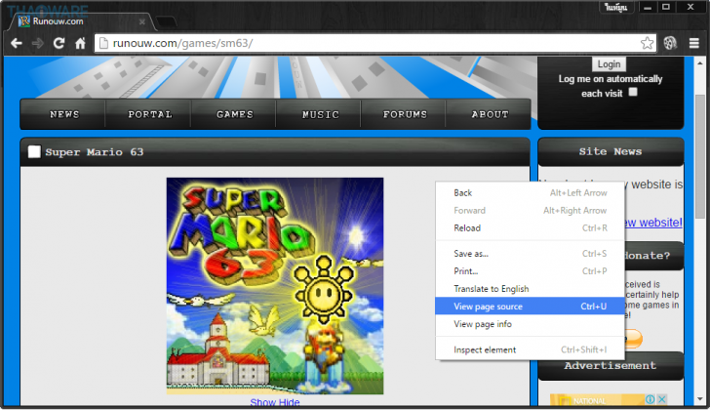Toggle the log me on automatically checkbox
Screen dimensions: 710x410
[633, 92]
